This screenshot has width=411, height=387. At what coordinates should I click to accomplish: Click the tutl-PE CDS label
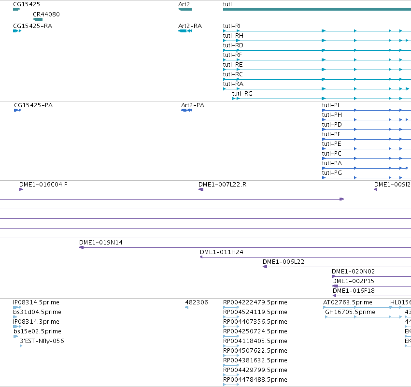[x=332, y=144]
